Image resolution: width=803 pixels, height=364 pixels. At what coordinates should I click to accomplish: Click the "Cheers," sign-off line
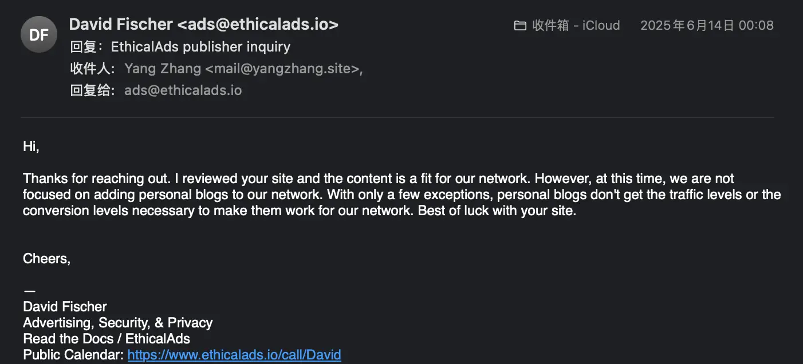46,259
